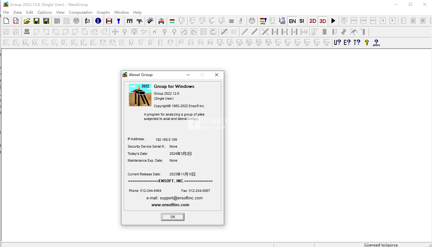
Task: Open the Graphs menu
Action: pyautogui.click(x=103, y=12)
